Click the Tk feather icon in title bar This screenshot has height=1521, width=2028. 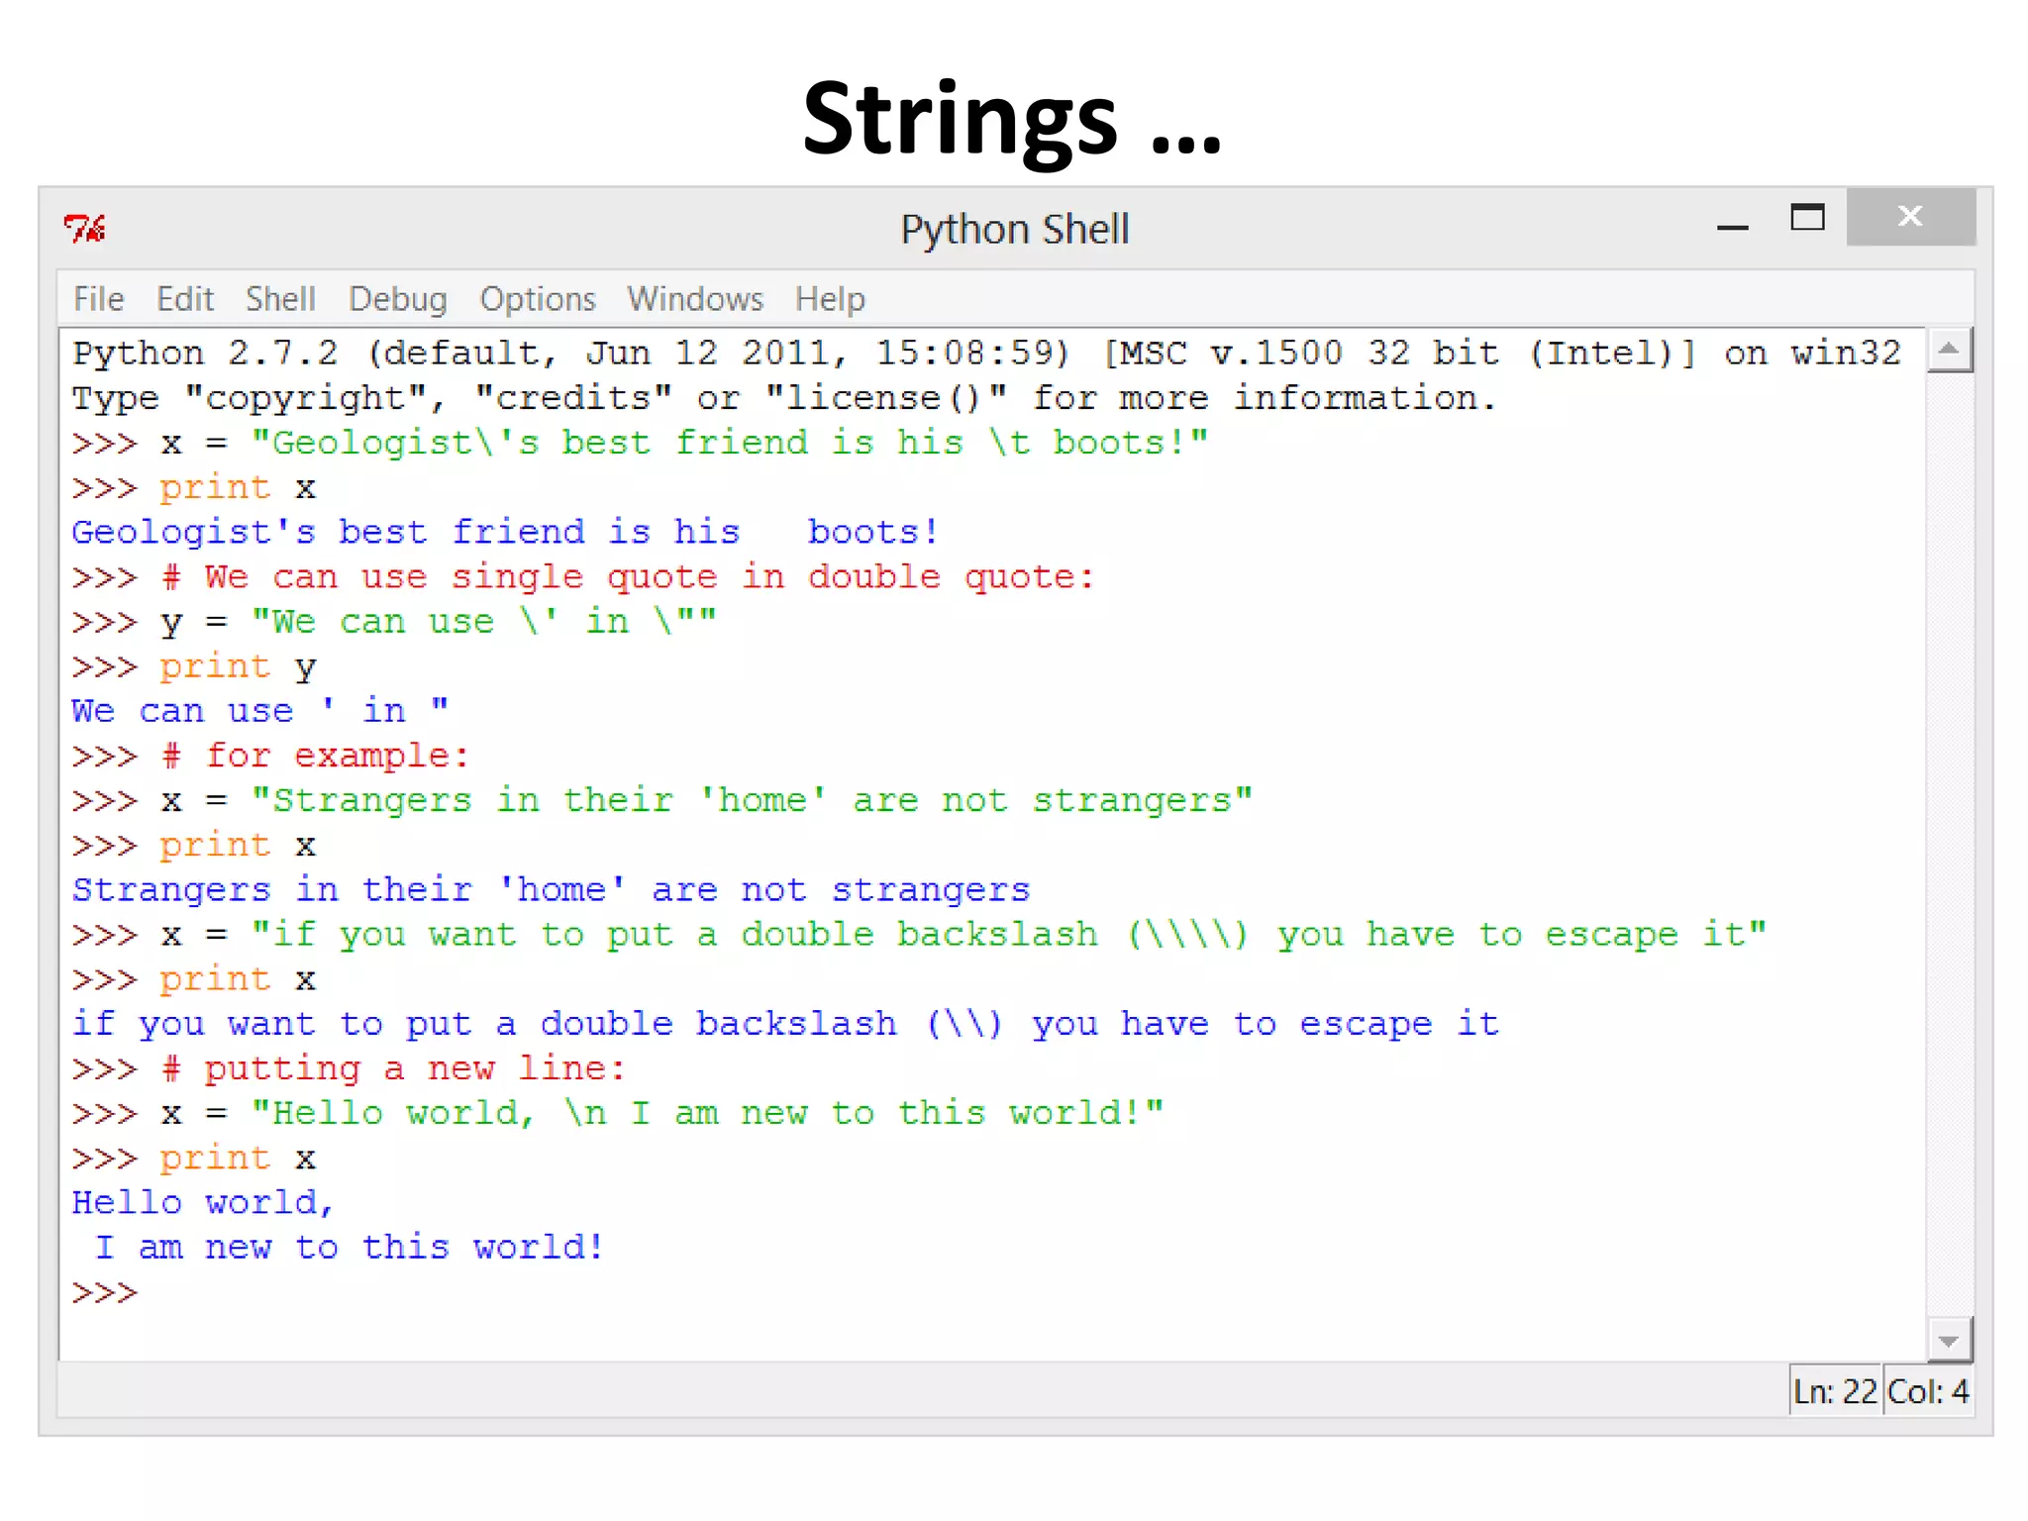(85, 229)
